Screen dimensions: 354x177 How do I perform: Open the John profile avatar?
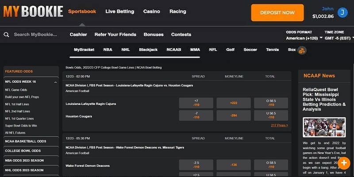[342, 13]
